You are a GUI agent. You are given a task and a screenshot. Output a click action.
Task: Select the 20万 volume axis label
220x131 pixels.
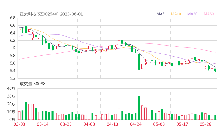tap(11, 104)
